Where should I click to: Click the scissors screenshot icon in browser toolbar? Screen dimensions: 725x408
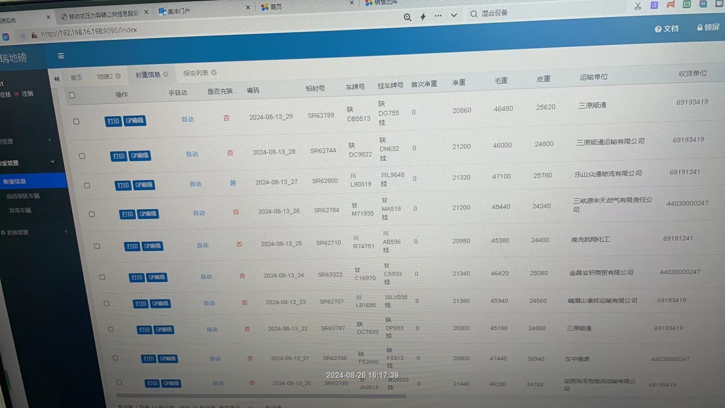(638, 6)
